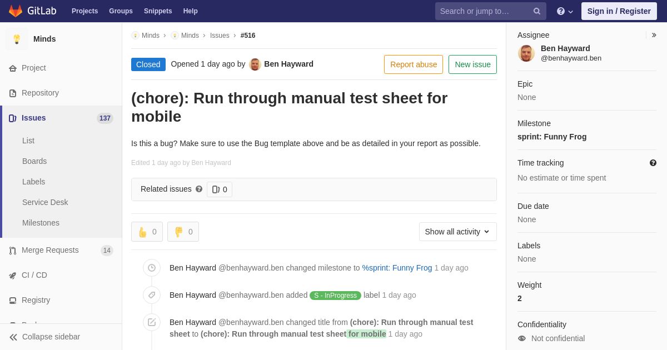Open the Help question mark menu
667x350 pixels.
tap(565, 11)
